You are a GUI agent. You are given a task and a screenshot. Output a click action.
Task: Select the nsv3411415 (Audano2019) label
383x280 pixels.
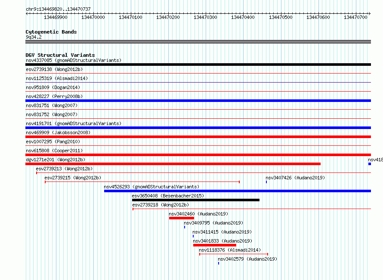click(222, 232)
